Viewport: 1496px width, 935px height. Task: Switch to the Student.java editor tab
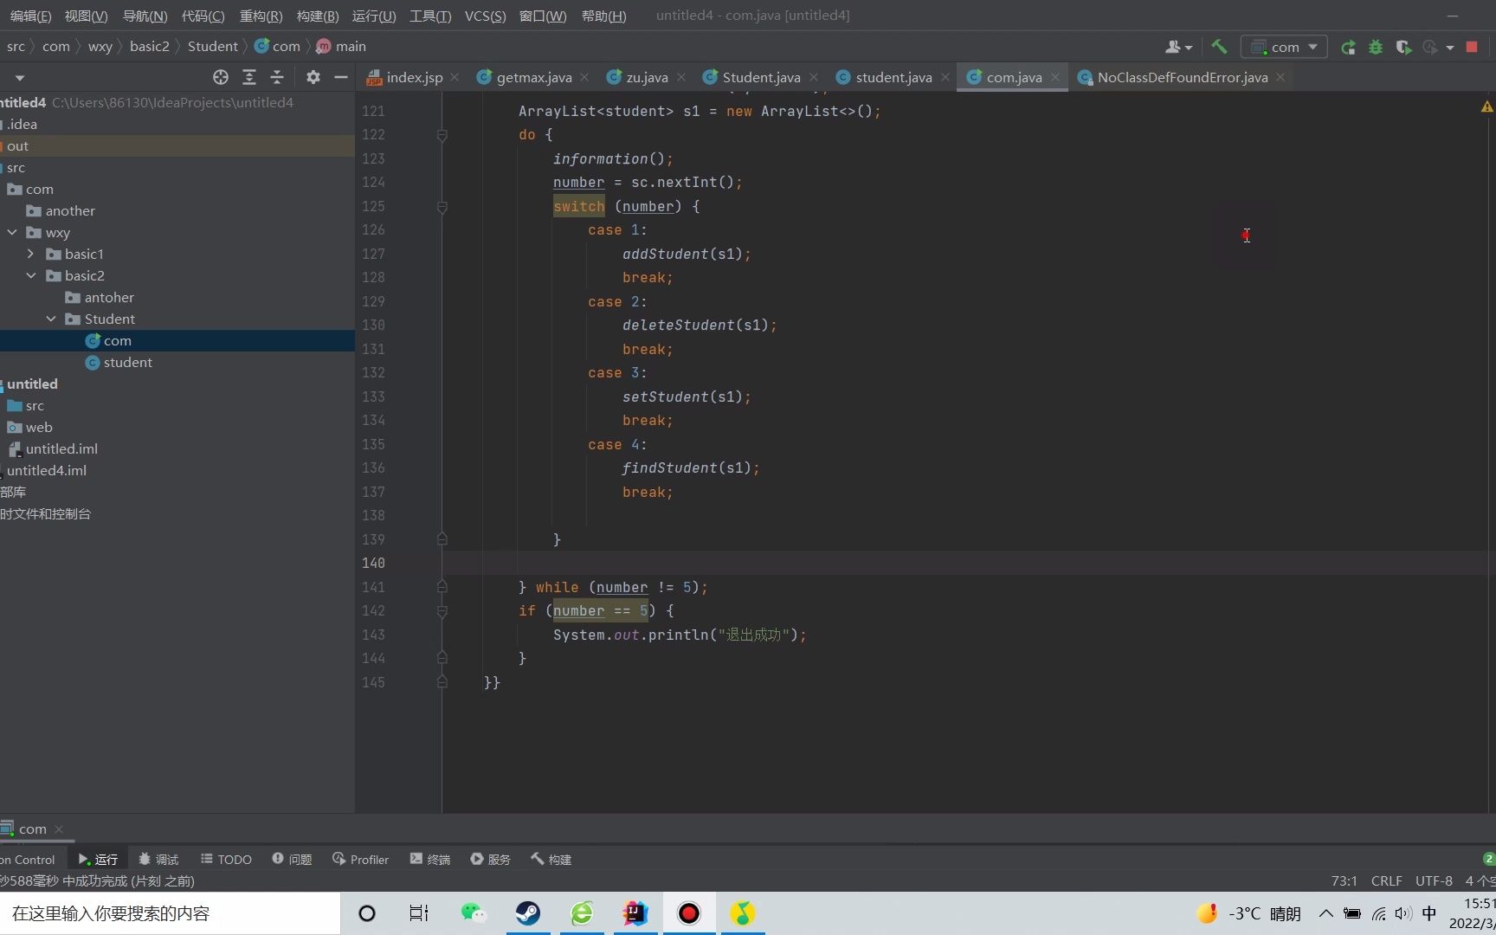click(x=760, y=77)
